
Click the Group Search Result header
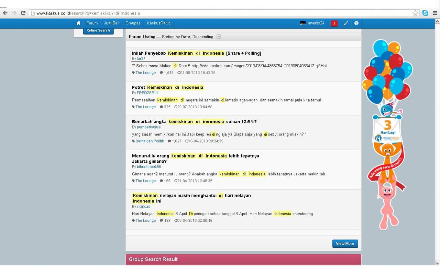(x=243, y=260)
